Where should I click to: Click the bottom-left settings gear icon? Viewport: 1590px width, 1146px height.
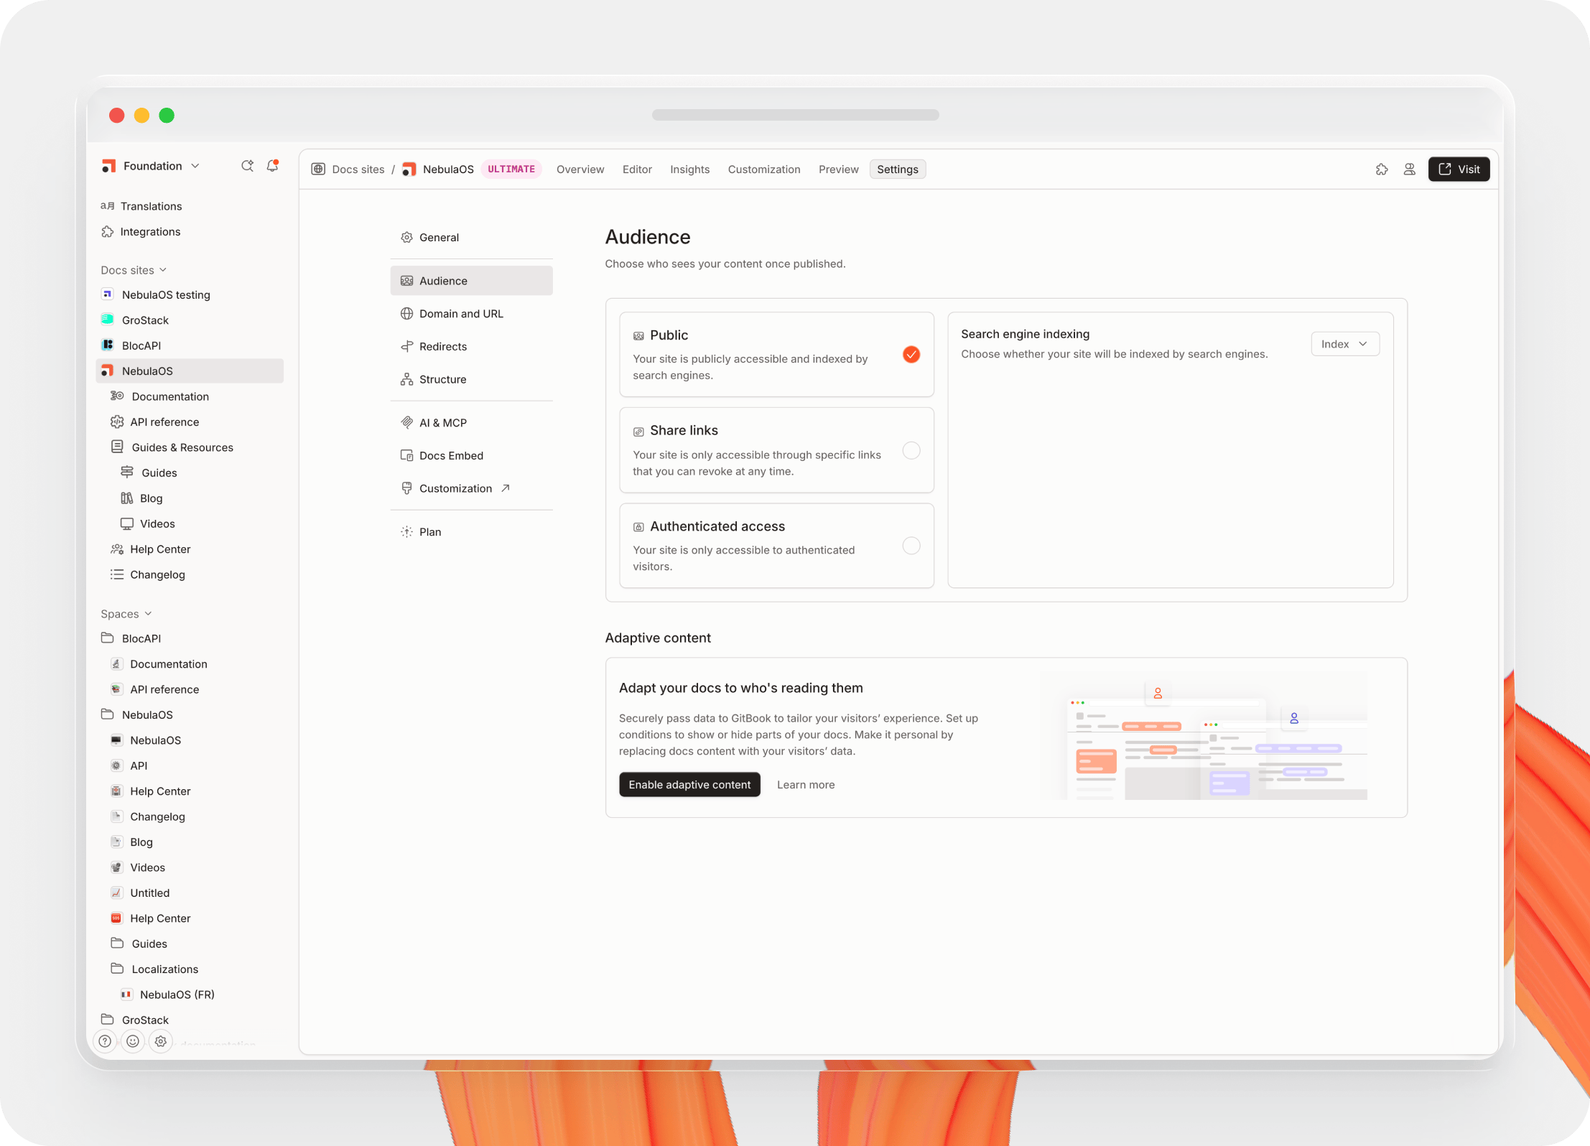161,1040
